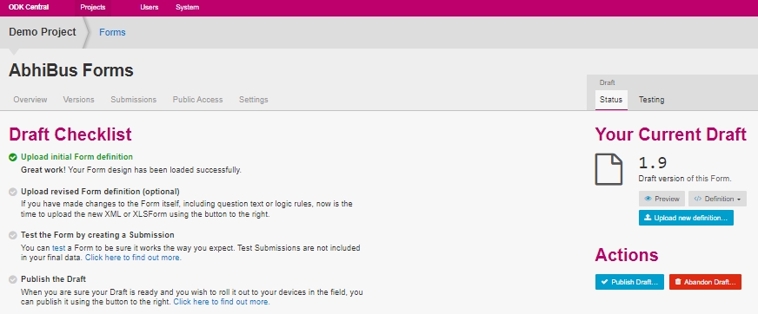Click the Upload new definition button
The image size is (758, 314).
coord(686,218)
